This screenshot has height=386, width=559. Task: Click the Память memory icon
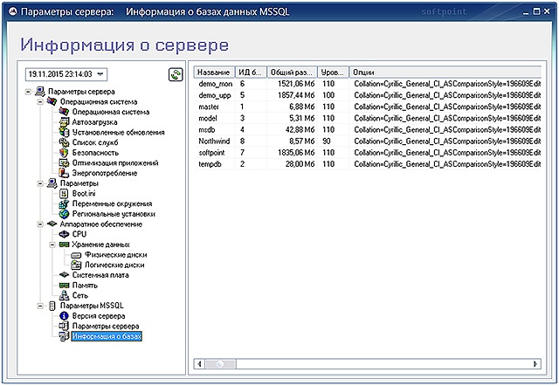tap(64, 286)
